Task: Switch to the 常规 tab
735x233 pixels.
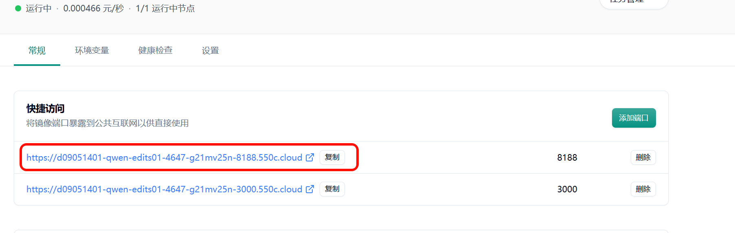Action: coord(37,50)
